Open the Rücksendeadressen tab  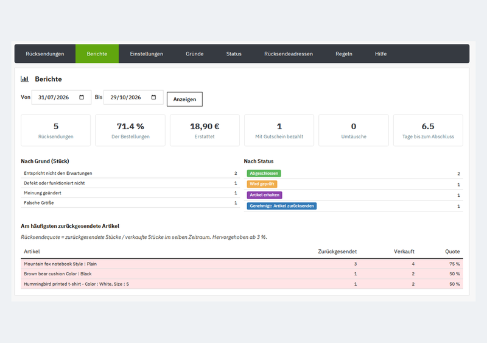coord(289,54)
